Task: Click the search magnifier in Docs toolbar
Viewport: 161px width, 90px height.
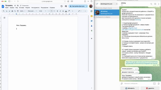Action: click(4, 11)
